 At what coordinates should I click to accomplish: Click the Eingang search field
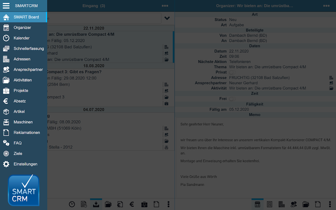pos(104,18)
